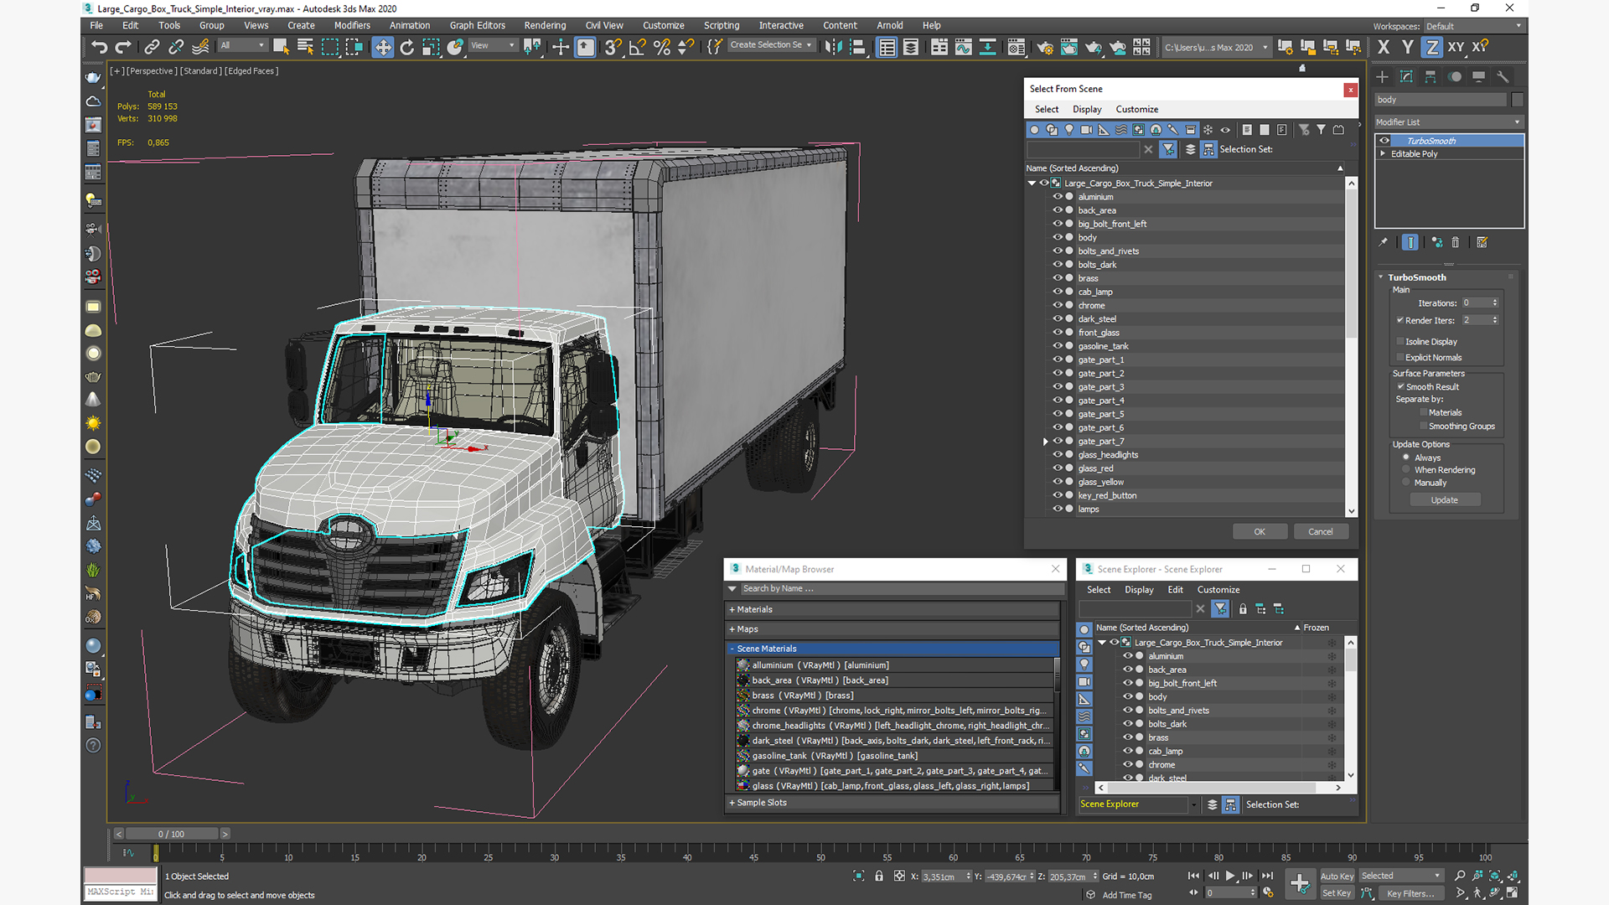This screenshot has height=905, width=1609.
Task: Expand the gate_part_7 tree node
Action: click(x=1046, y=442)
